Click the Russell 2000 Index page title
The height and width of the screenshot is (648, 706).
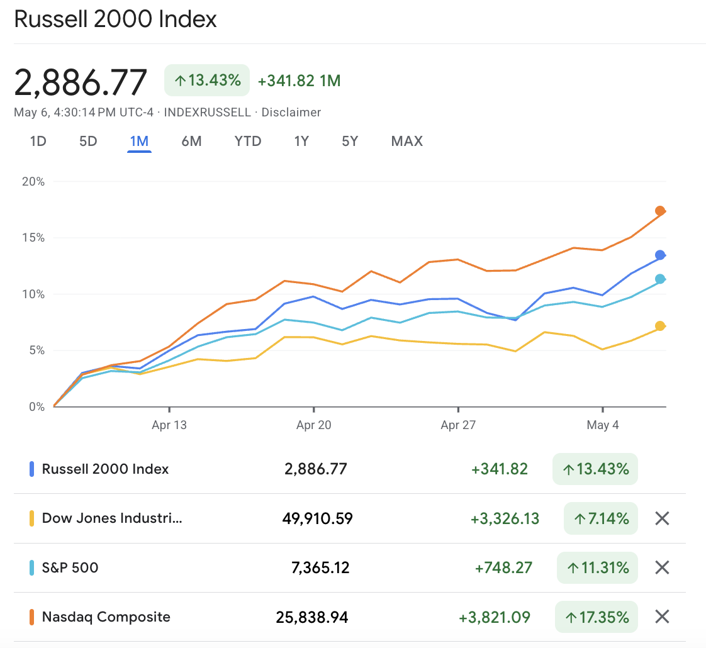[x=115, y=20]
